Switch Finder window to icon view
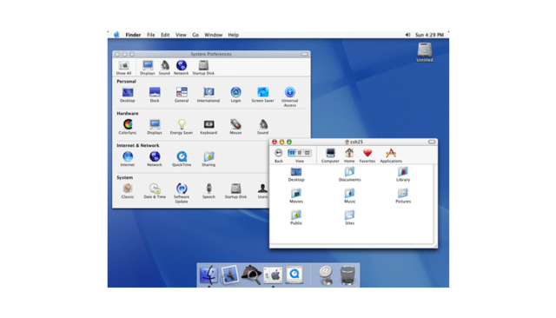 pyautogui.click(x=292, y=153)
